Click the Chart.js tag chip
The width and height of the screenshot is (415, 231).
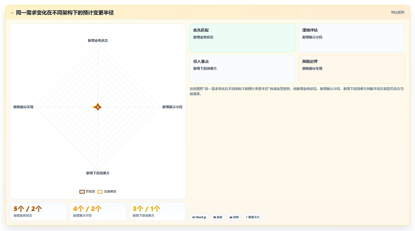(x=199, y=217)
